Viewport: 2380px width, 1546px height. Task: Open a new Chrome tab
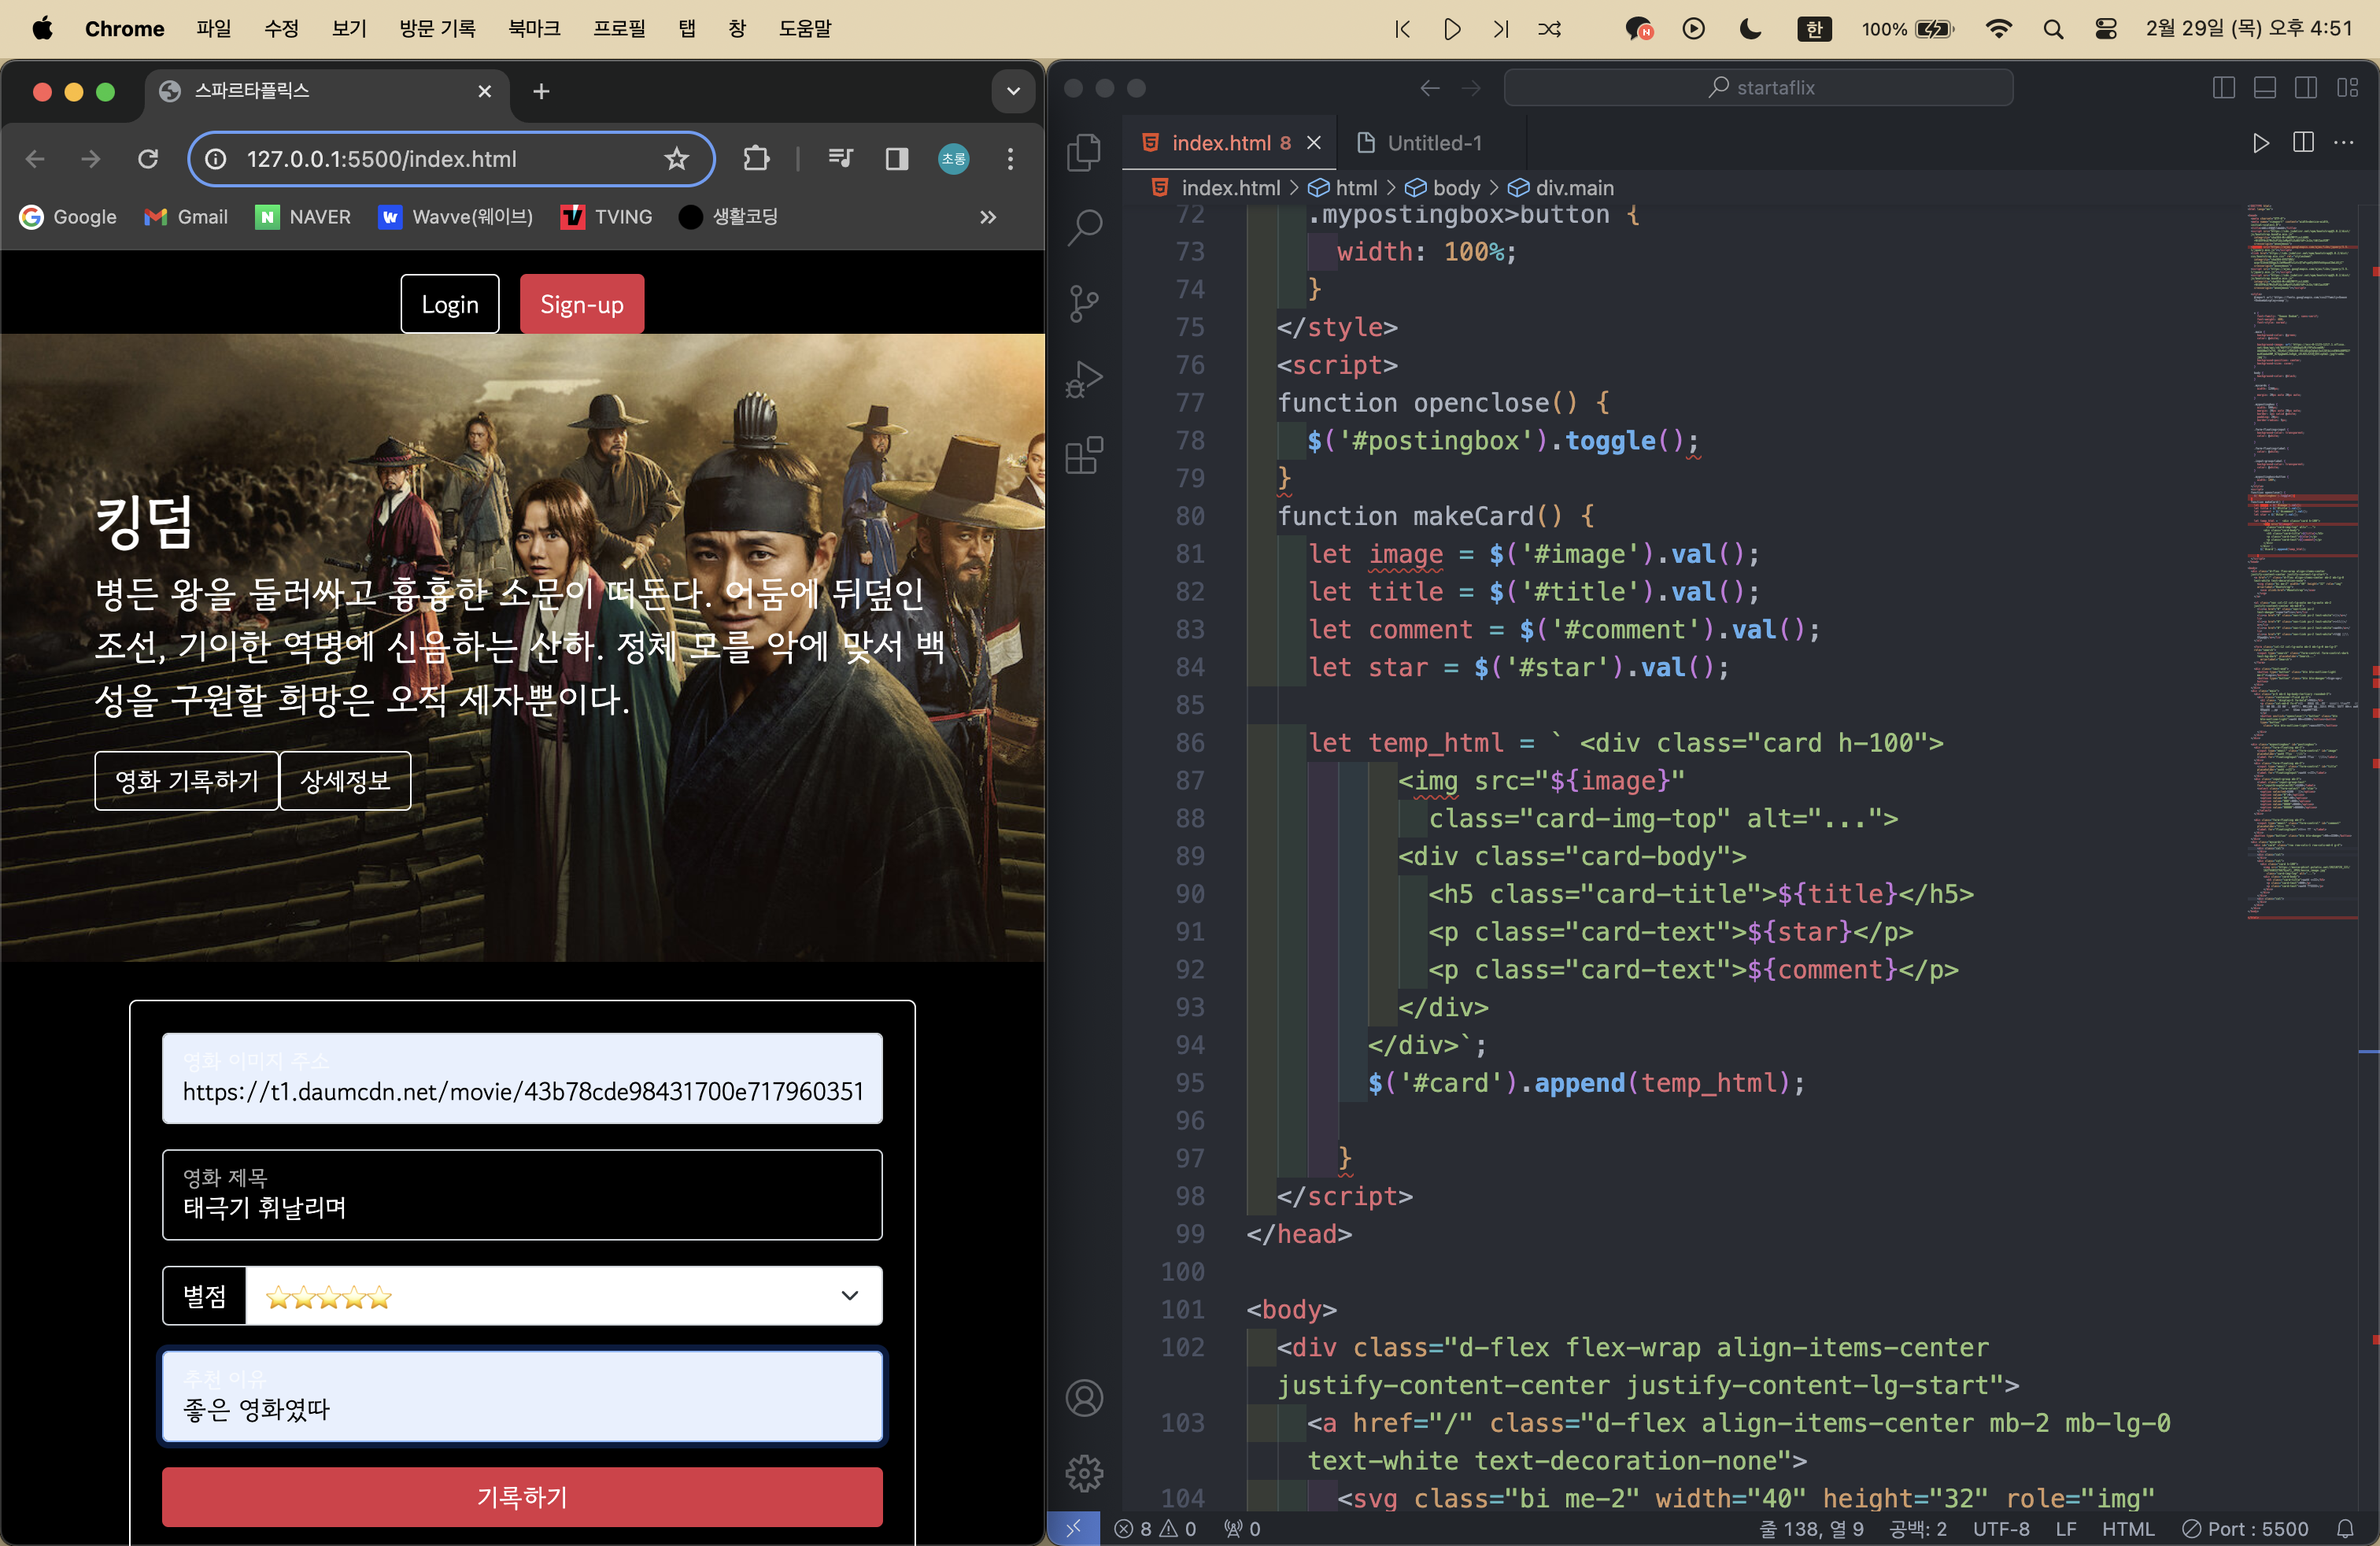(541, 92)
